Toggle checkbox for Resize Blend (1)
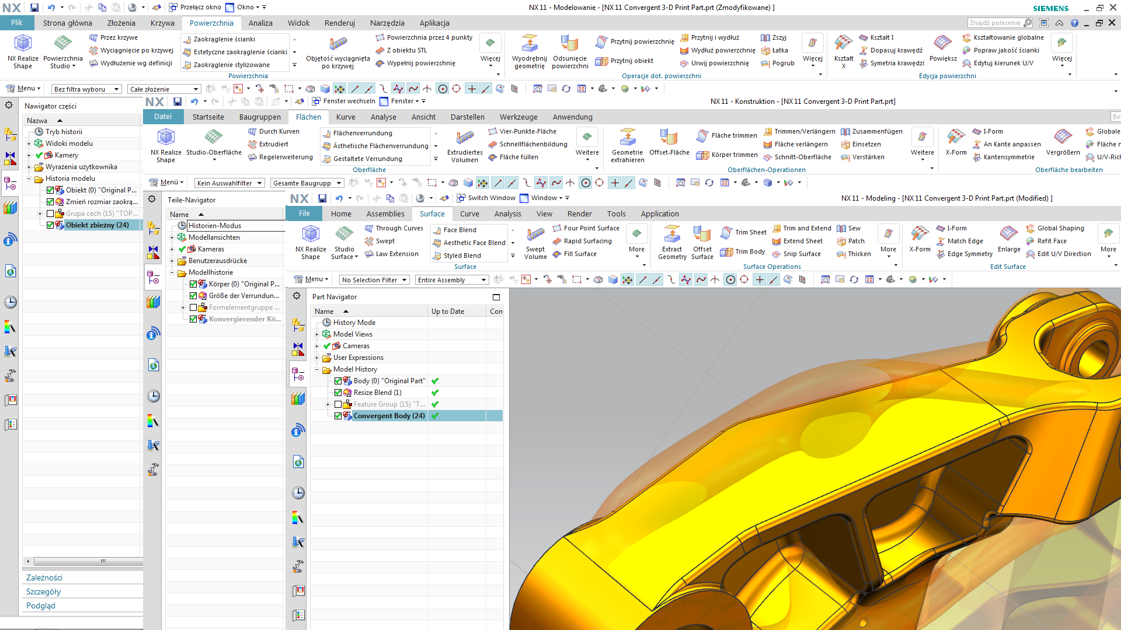The height and width of the screenshot is (630, 1121). tap(338, 393)
